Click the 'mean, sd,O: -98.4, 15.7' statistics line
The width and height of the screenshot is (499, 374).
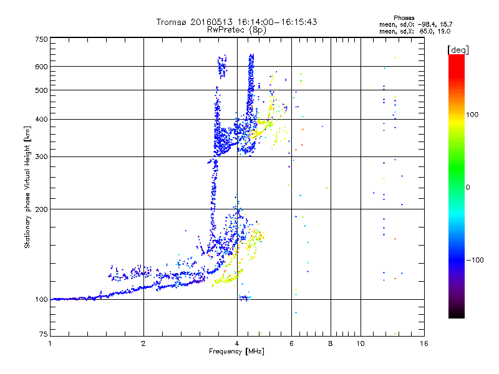(x=415, y=25)
